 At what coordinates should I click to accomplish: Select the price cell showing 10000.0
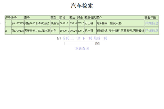coord(64,31)
